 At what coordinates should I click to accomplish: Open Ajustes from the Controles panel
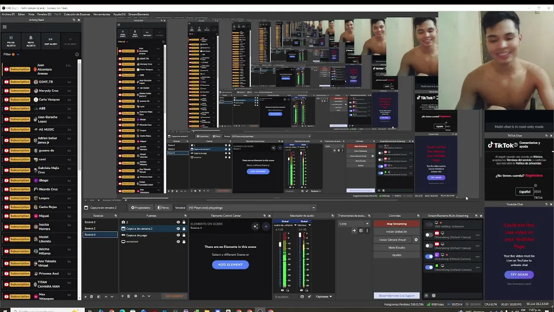(396, 255)
